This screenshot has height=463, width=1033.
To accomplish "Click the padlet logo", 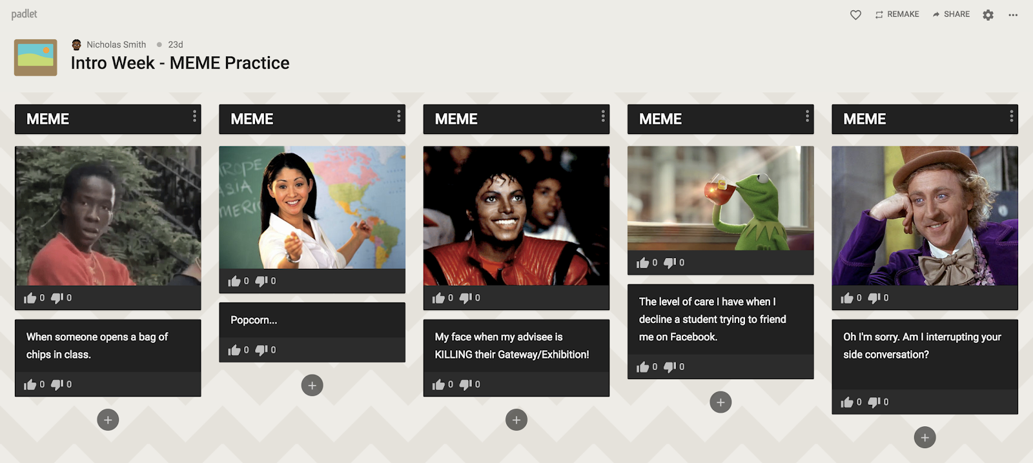I will point(24,14).
